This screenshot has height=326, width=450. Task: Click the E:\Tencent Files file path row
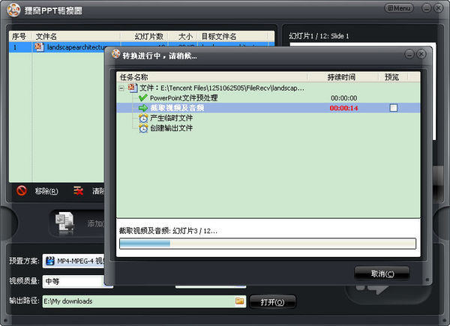click(268, 88)
